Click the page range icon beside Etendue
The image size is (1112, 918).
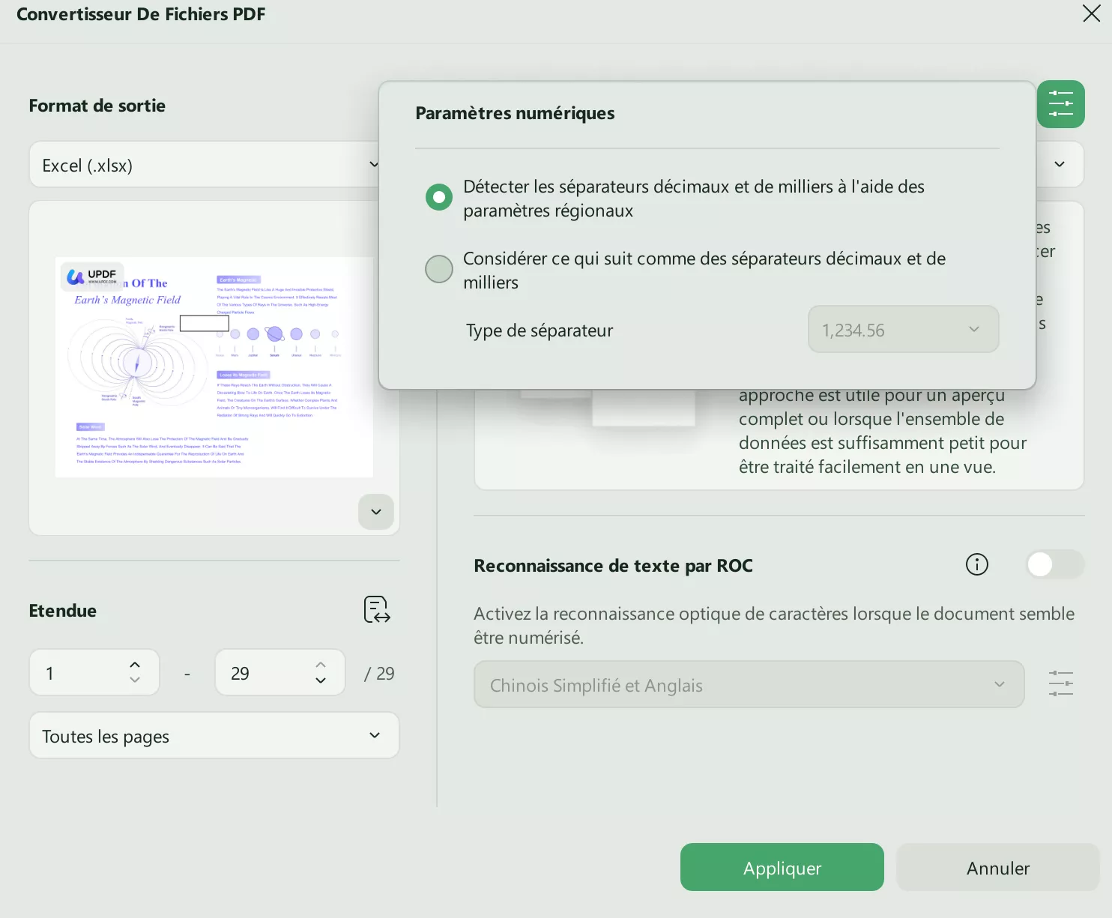(375, 610)
